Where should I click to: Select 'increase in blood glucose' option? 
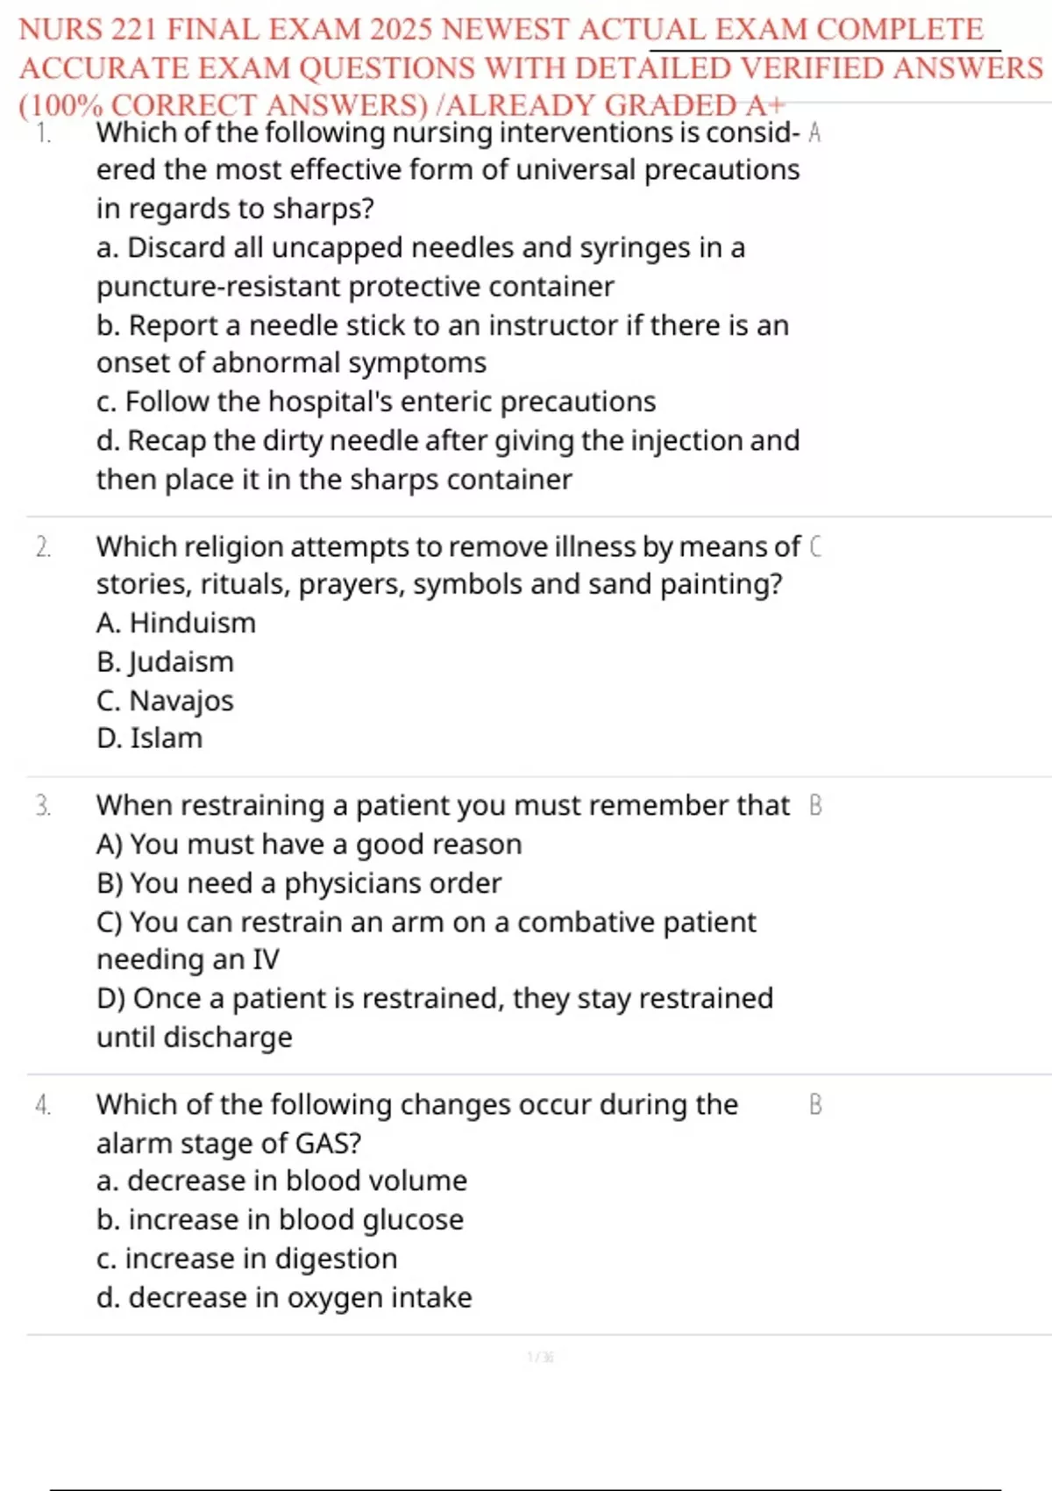click(280, 1219)
